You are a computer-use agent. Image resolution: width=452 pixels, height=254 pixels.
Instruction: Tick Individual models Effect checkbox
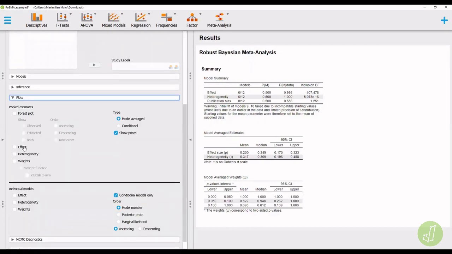[x=14, y=195]
